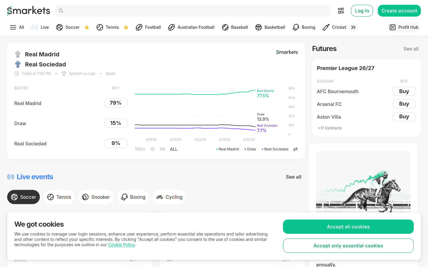
Task: Select the 1W chart range
Action: point(162,149)
